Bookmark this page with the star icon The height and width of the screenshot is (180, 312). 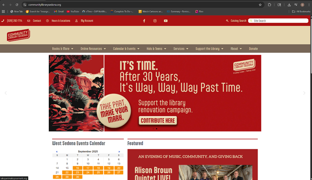pyautogui.click(x=260, y=5)
